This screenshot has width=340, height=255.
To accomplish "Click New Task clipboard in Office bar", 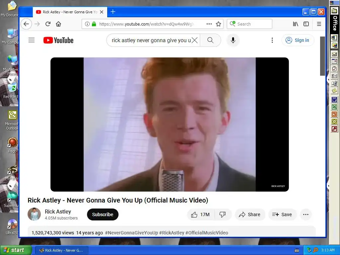I will (x=334, y=69).
